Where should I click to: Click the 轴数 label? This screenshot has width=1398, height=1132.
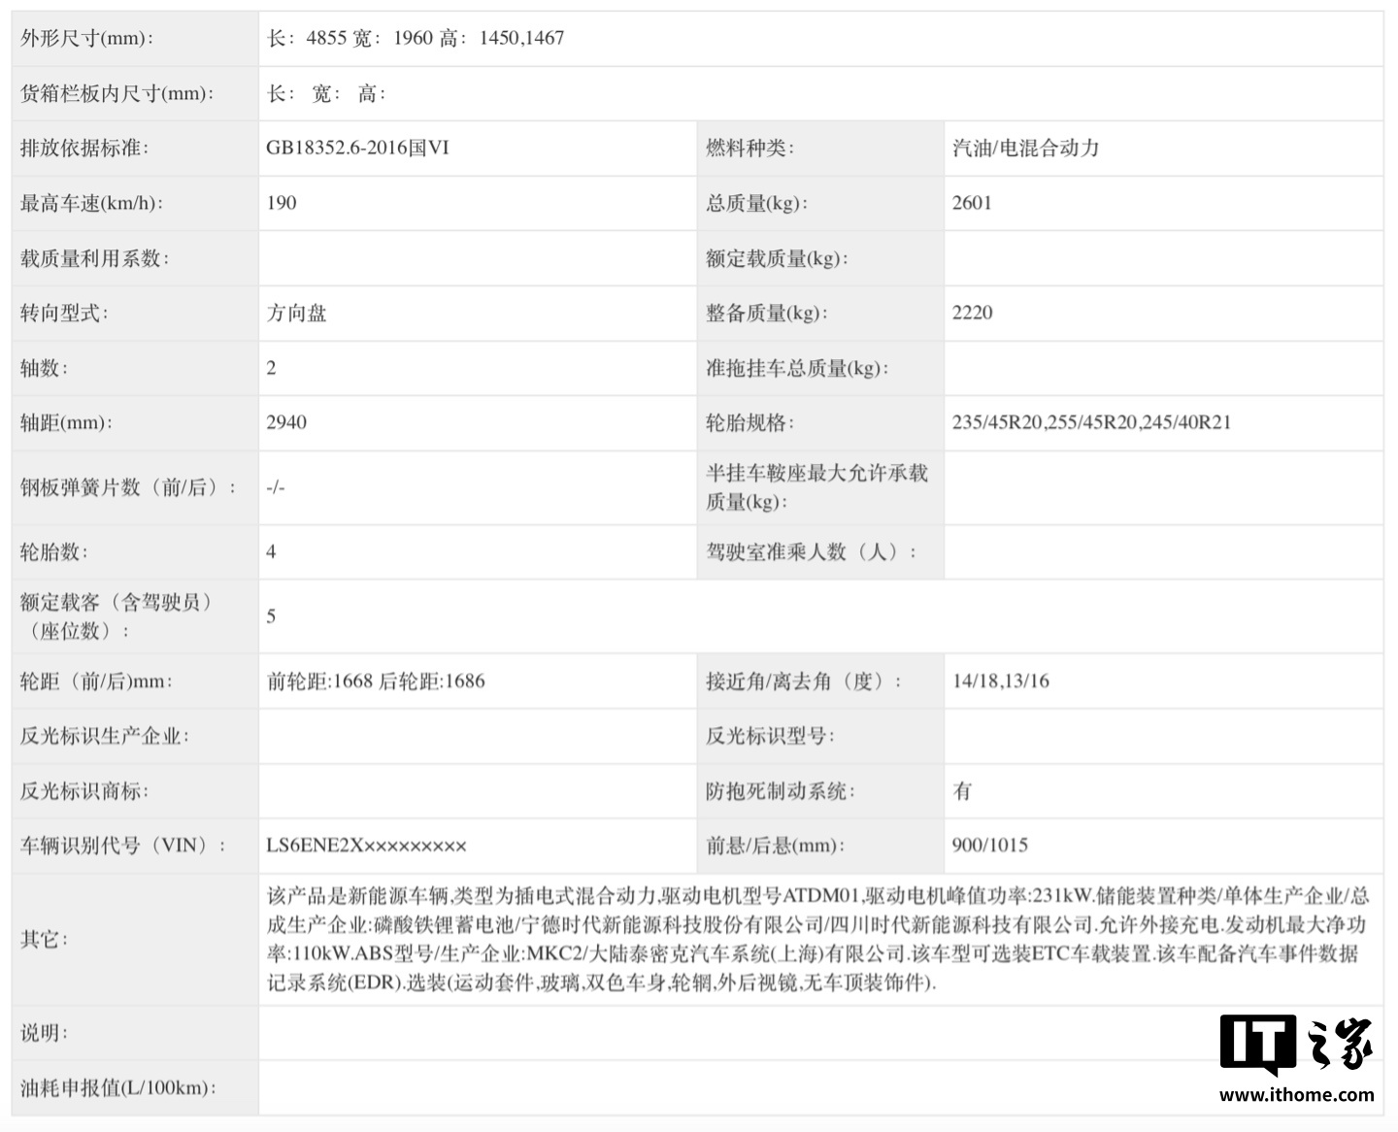45,368
